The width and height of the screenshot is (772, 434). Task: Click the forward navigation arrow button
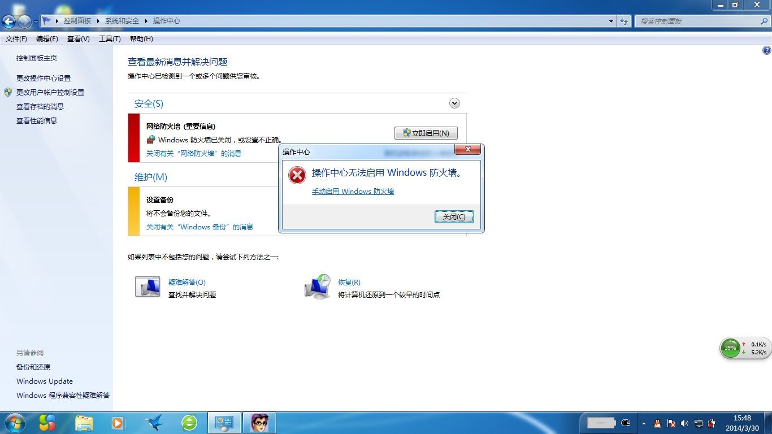click(x=24, y=21)
